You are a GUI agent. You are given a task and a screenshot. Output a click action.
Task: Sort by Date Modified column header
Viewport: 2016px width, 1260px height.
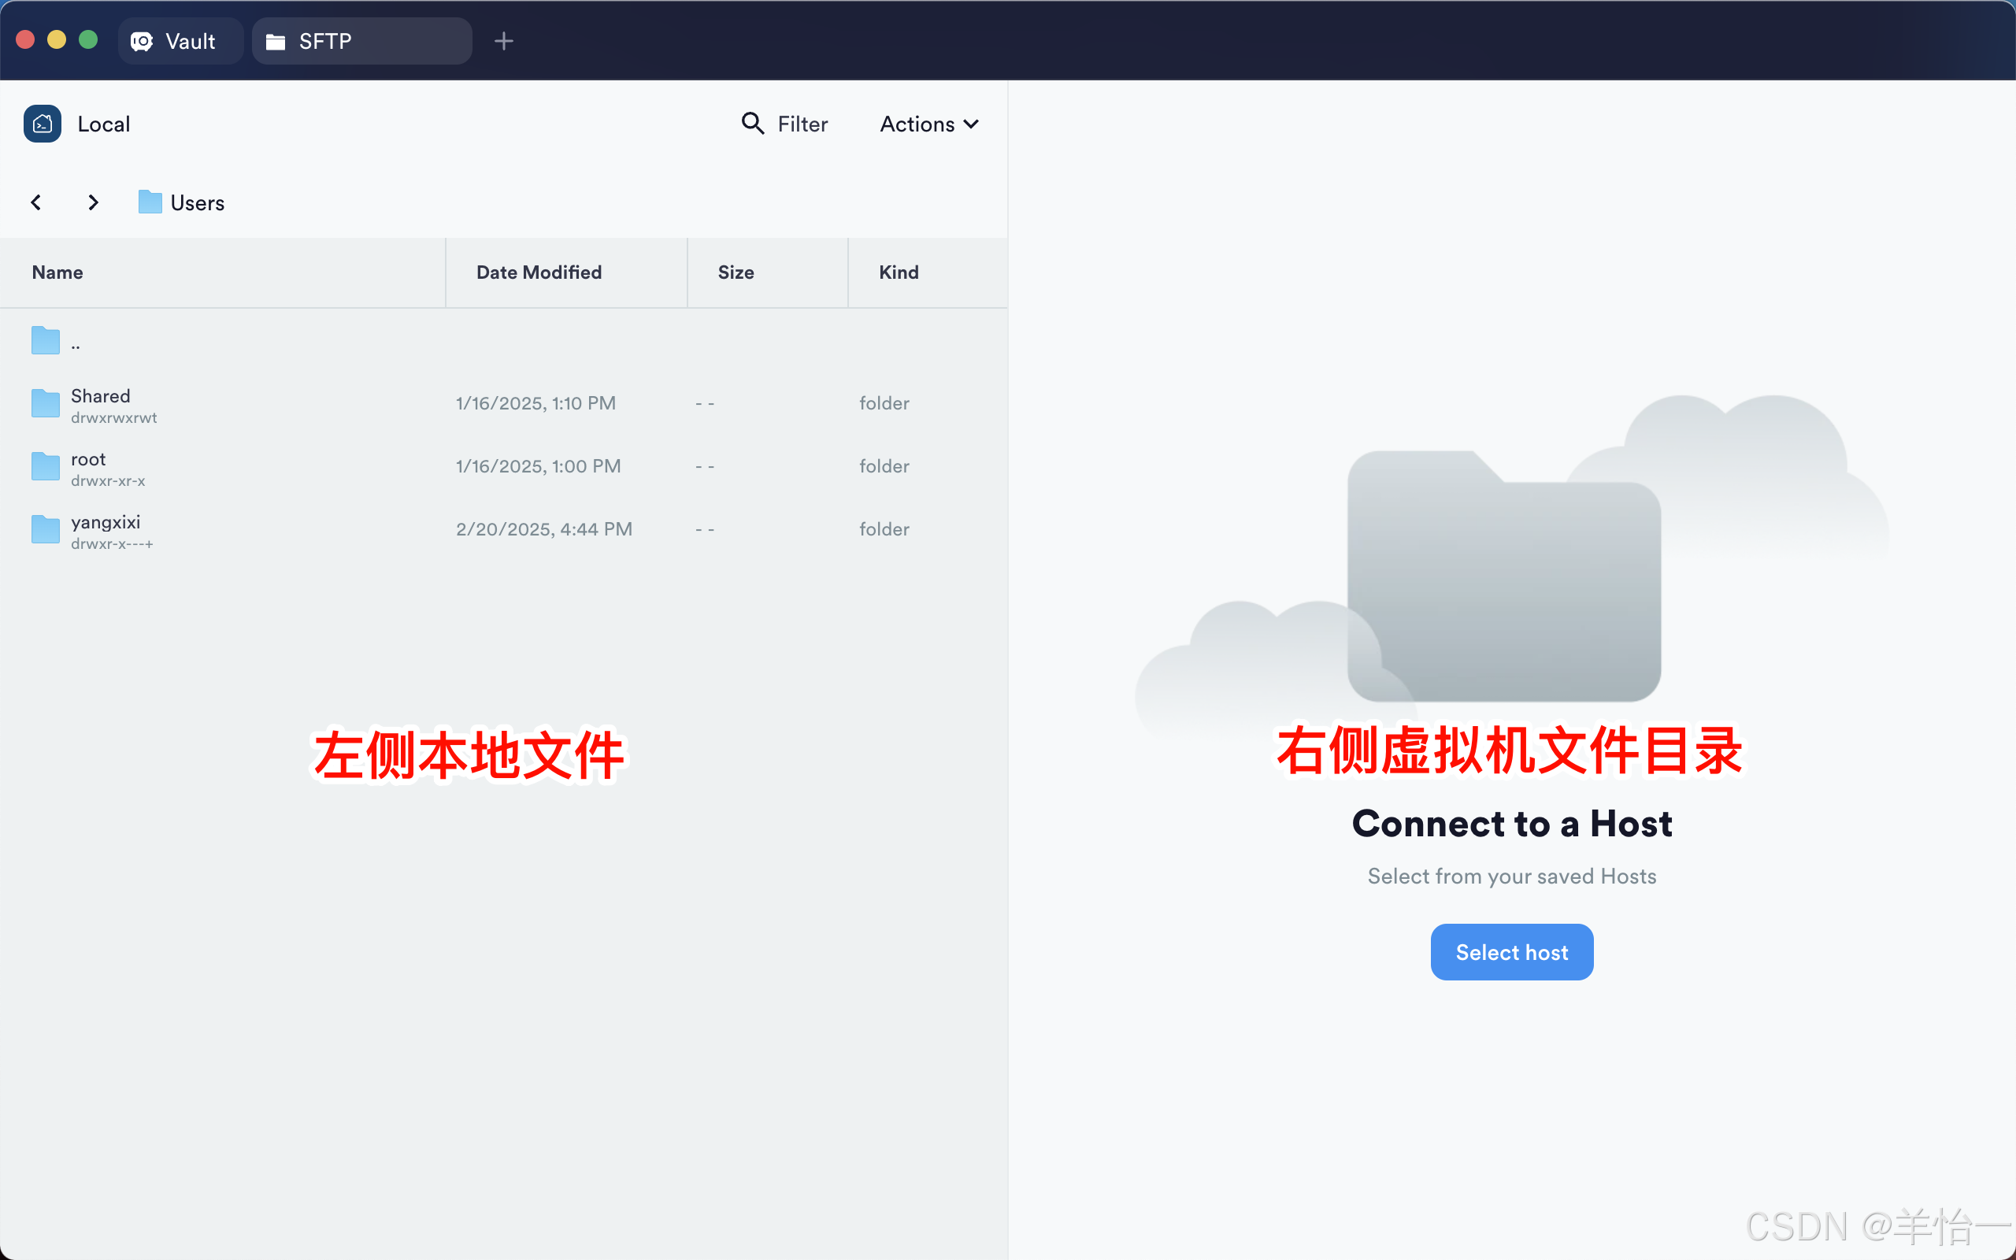538,272
